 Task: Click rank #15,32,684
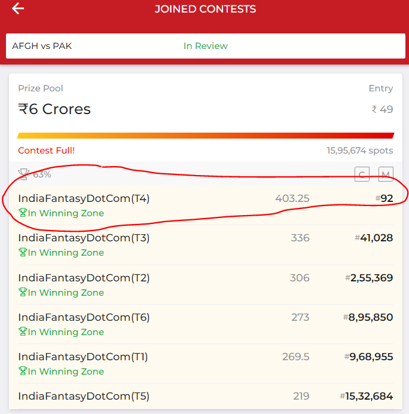pos(367,396)
